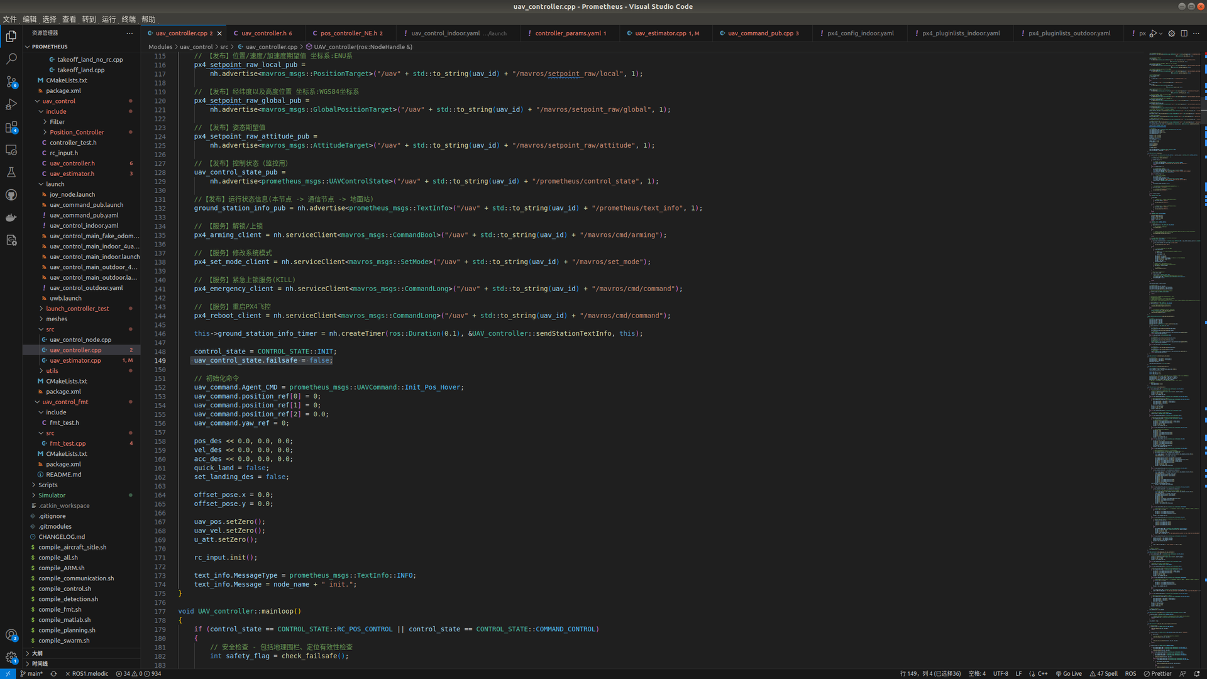Image resolution: width=1207 pixels, height=679 pixels.
Task: Open editor more actions ellipsis menu
Action: coord(1196,33)
